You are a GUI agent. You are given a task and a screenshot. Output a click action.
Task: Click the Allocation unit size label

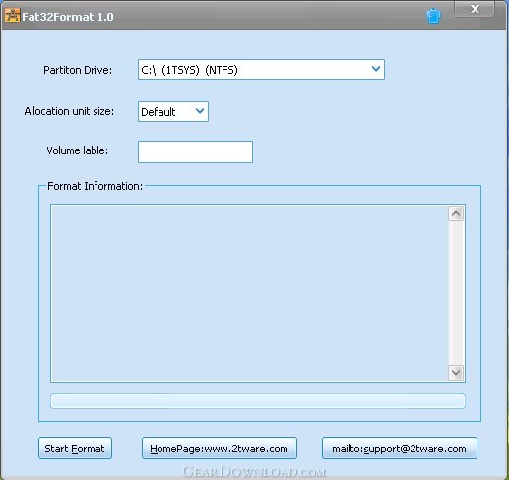[69, 111]
